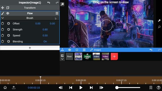Open the Flow effect hamburger menu
The image size is (162, 91).
[x=57, y=13]
